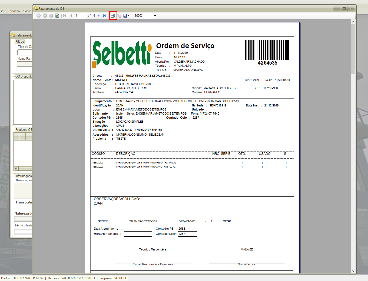
Task: Click the time 15:27:13 in report header
Action: [179, 57]
